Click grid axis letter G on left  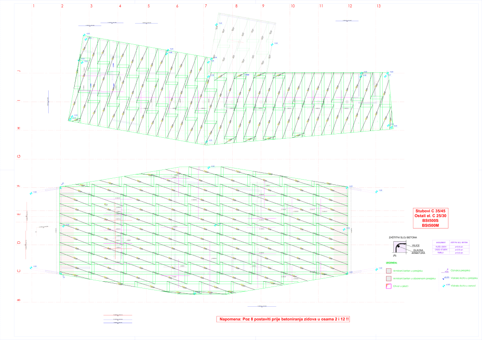[x=19, y=157]
